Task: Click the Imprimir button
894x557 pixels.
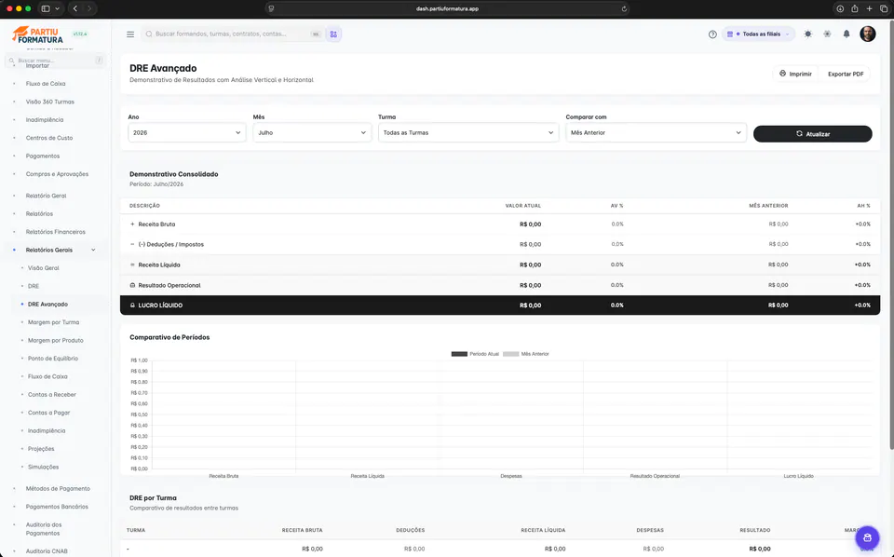Action: [795, 74]
